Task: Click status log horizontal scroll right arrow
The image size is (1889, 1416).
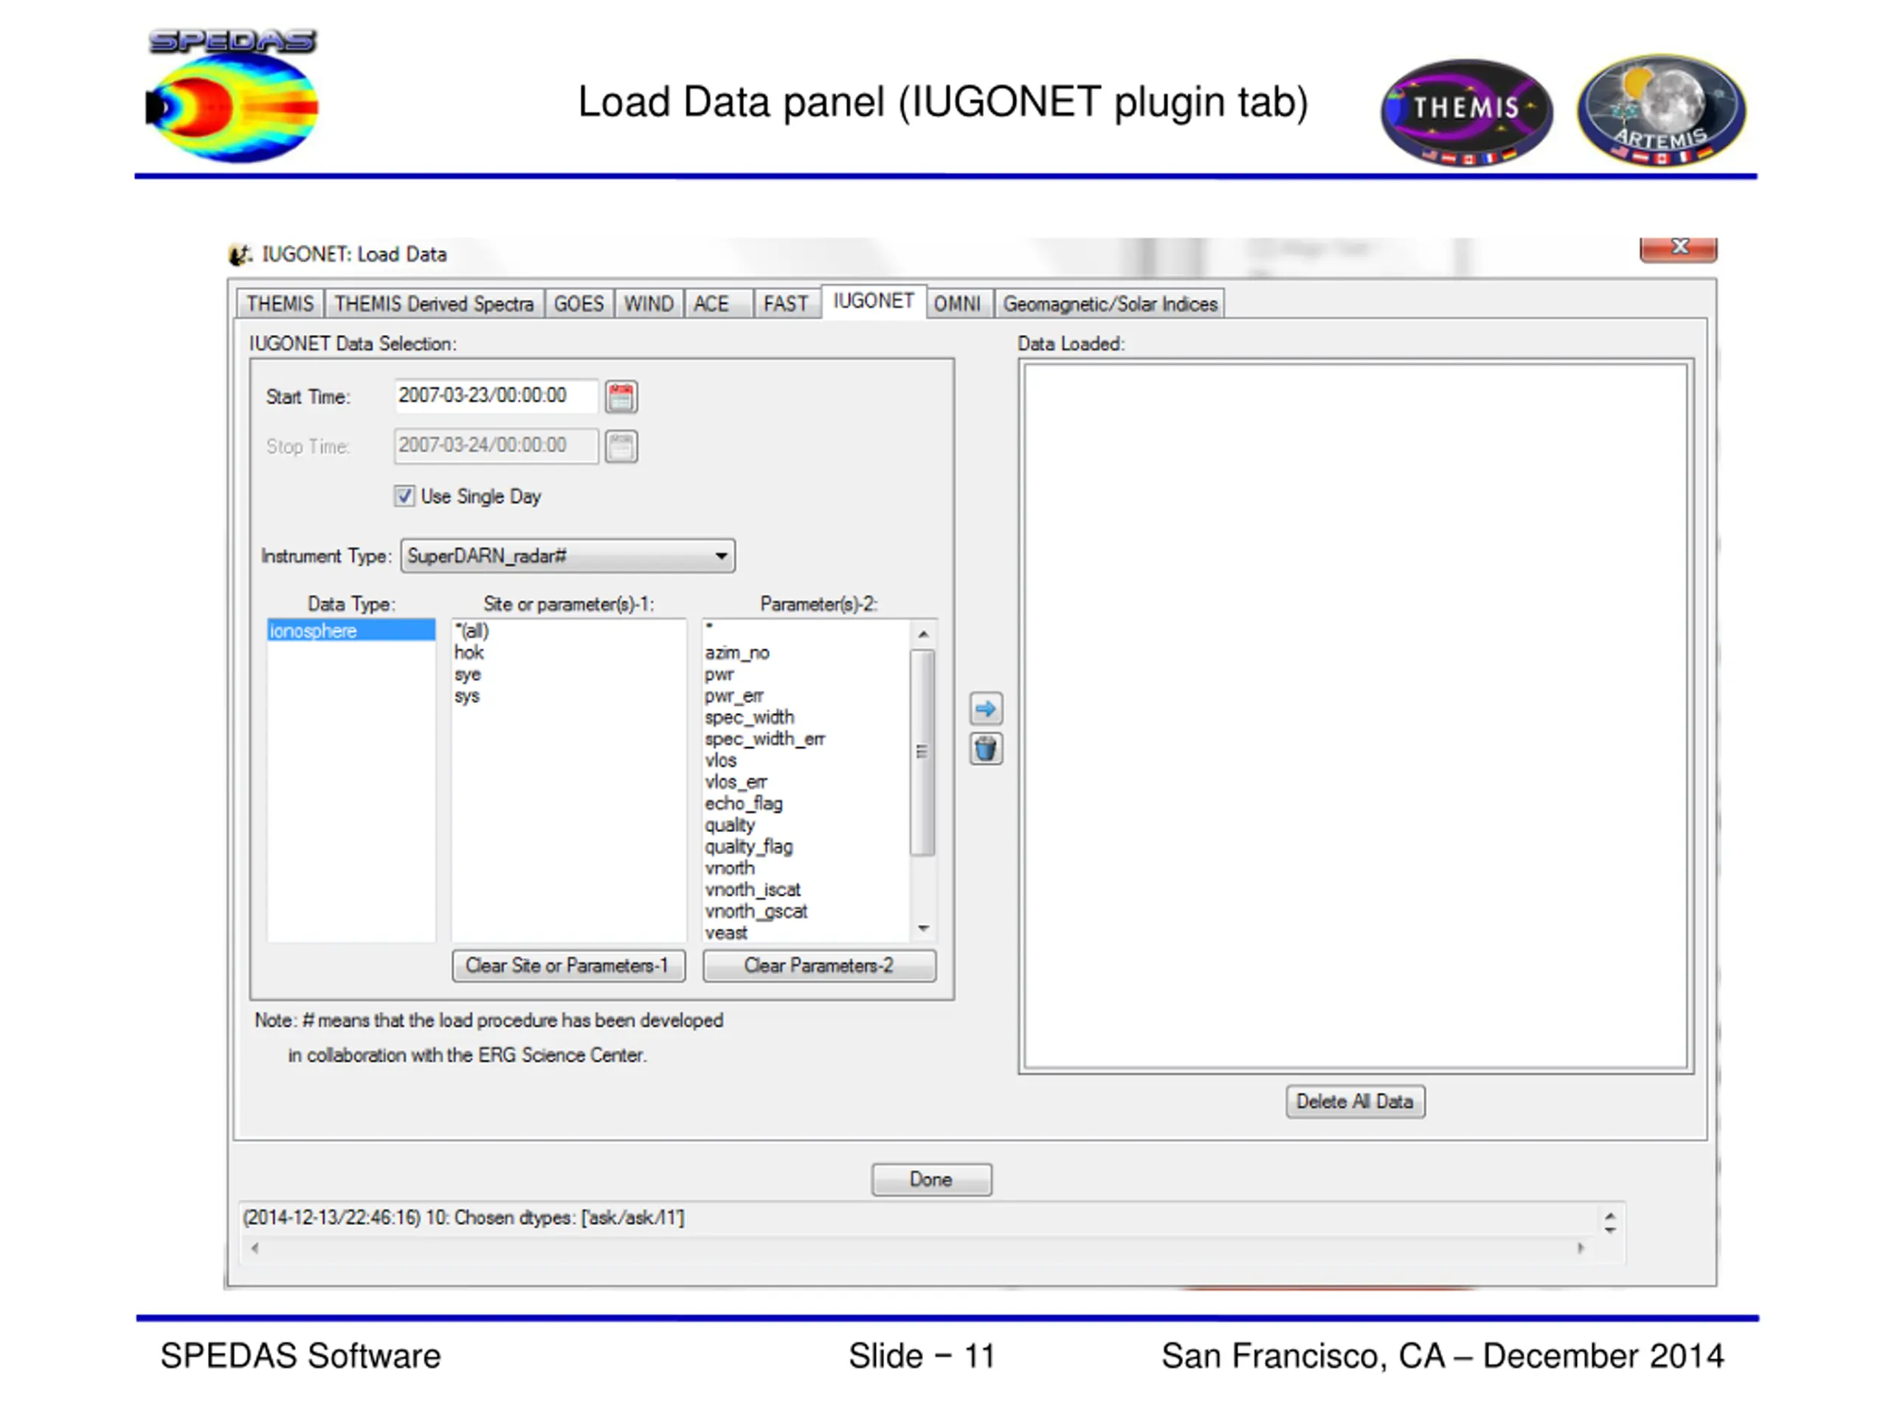Action: [1580, 1249]
